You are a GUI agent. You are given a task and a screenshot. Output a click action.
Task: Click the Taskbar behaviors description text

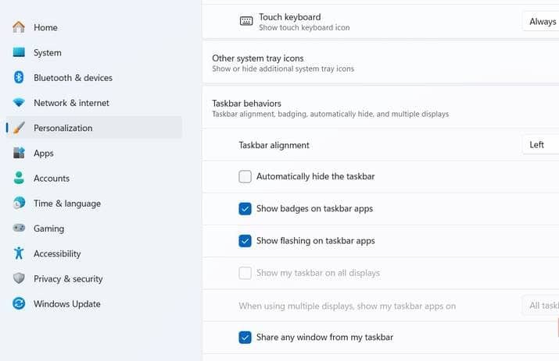pyautogui.click(x=331, y=114)
